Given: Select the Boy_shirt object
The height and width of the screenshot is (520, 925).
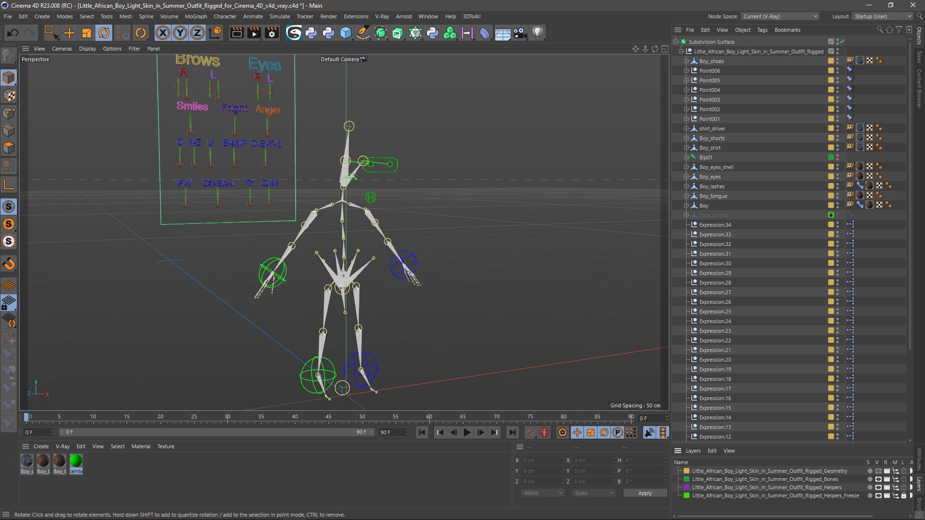Looking at the screenshot, I should click(710, 148).
